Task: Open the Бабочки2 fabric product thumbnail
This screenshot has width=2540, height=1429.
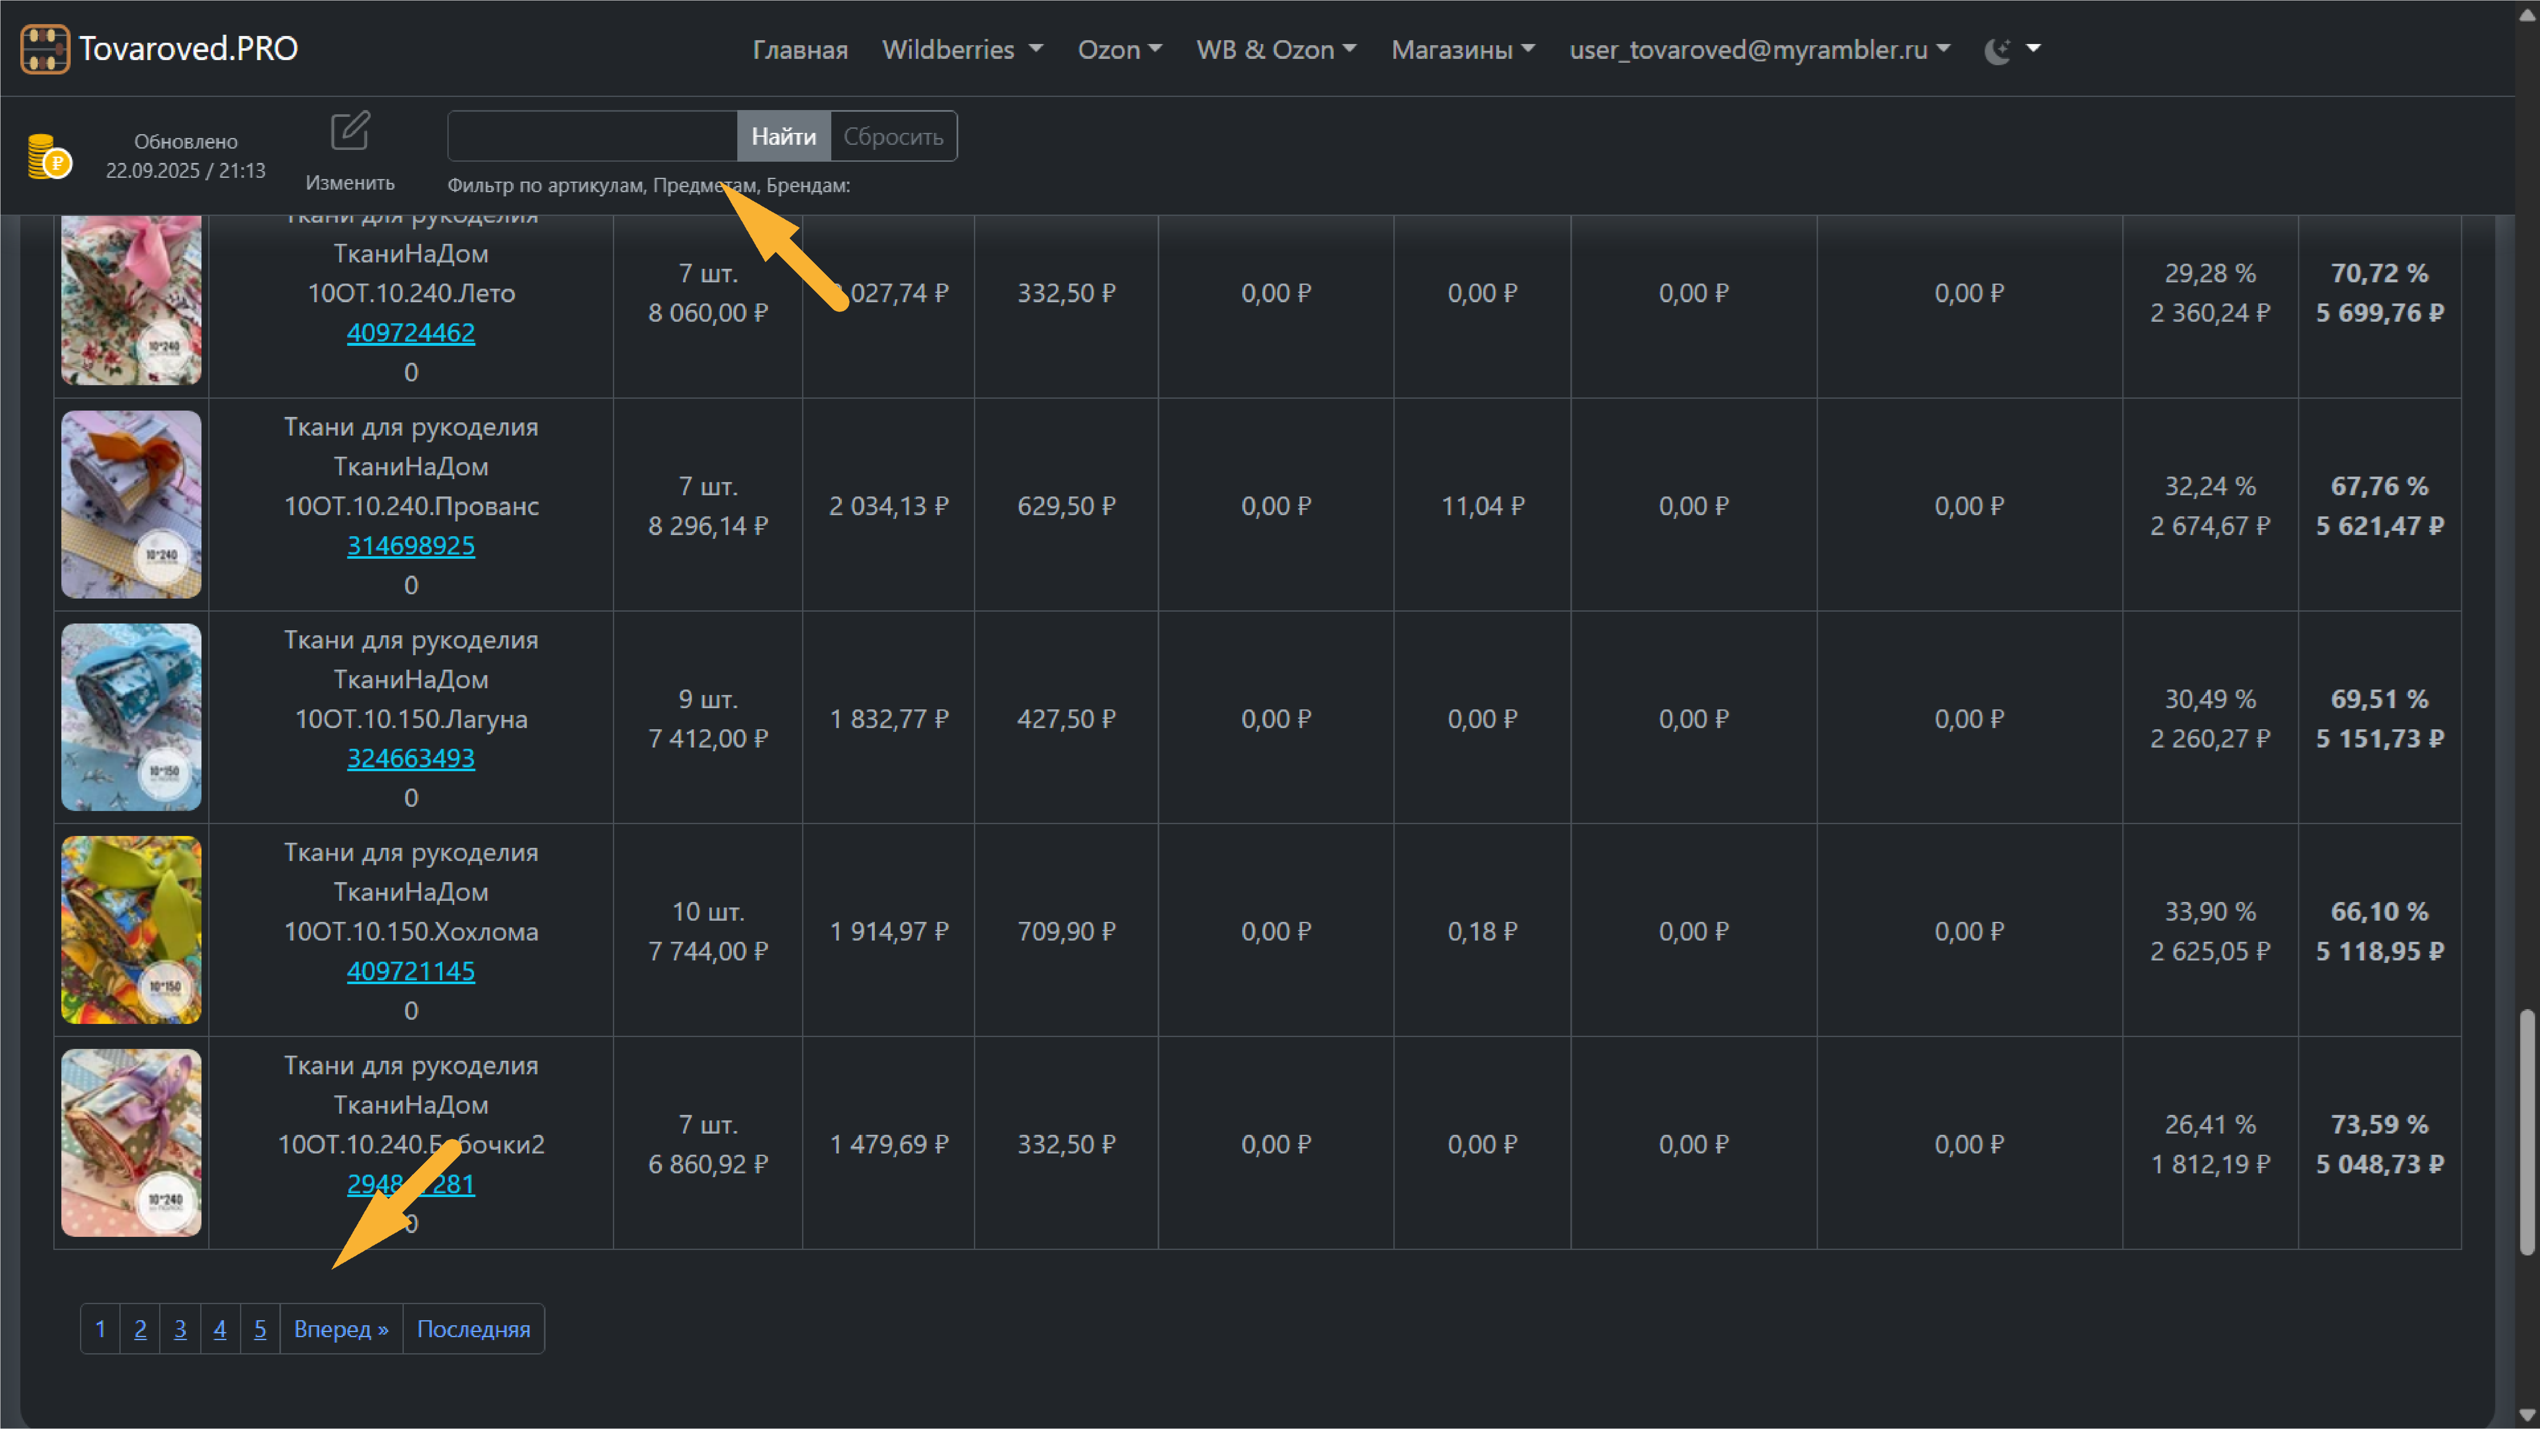Action: point(131,1142)
